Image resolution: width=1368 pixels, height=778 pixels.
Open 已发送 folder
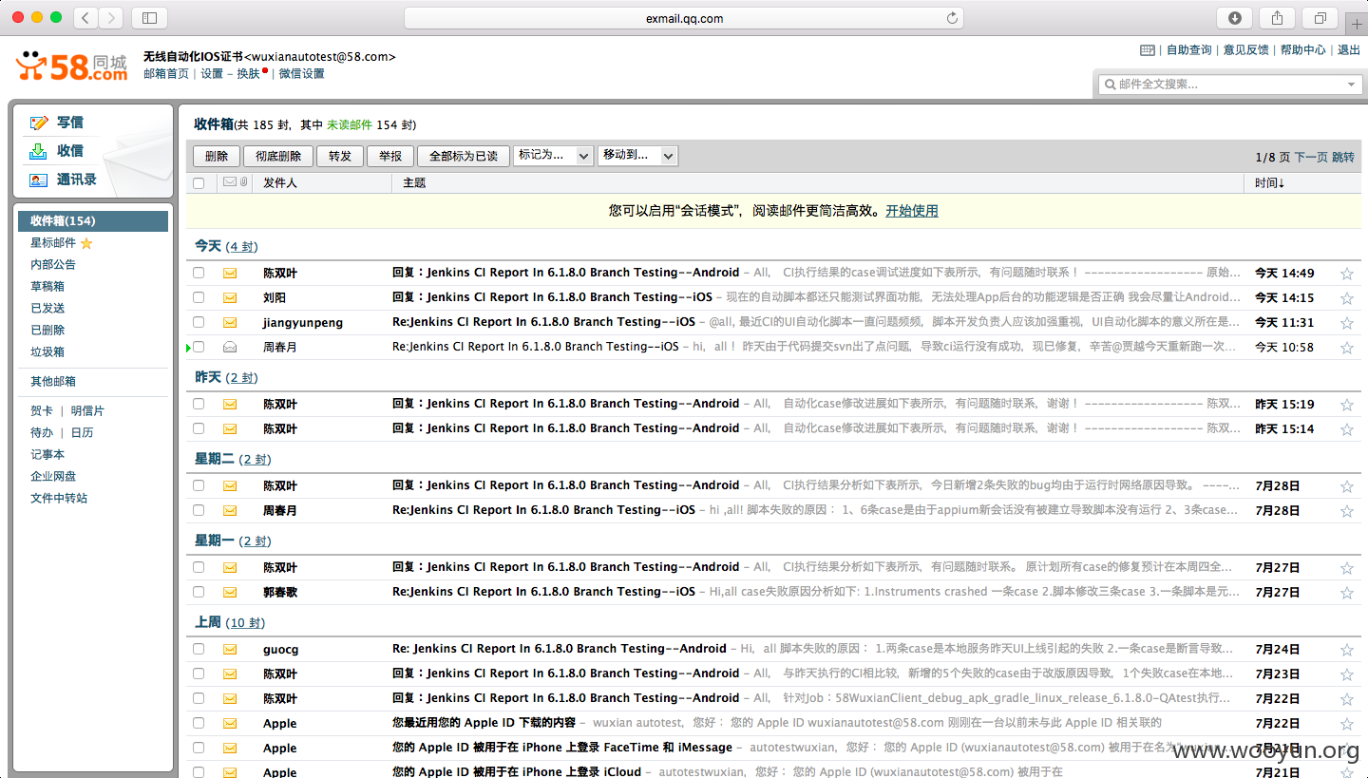pyautogui.click(x=47, y=308)
